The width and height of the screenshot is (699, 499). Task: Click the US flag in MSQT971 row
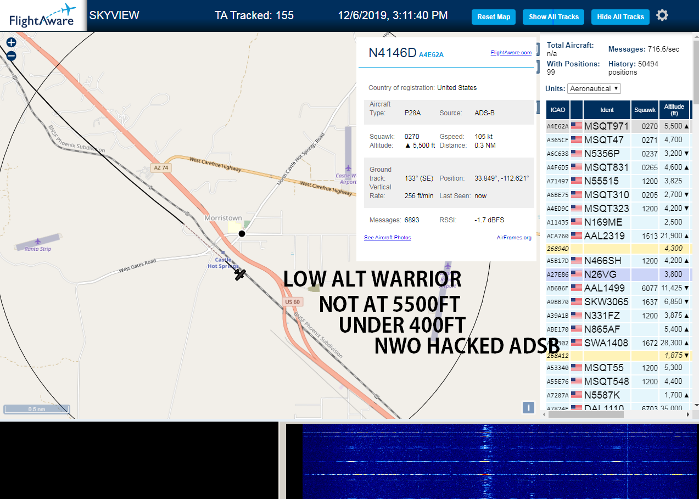coord(577,126)
